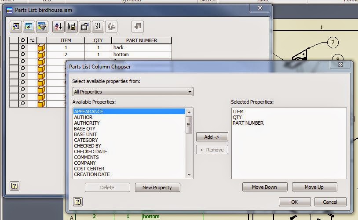Image resolution: width=358 pixels, height=220 pixels.
Task: Open Filter Settings funnel icon
Action: (42, 27)
